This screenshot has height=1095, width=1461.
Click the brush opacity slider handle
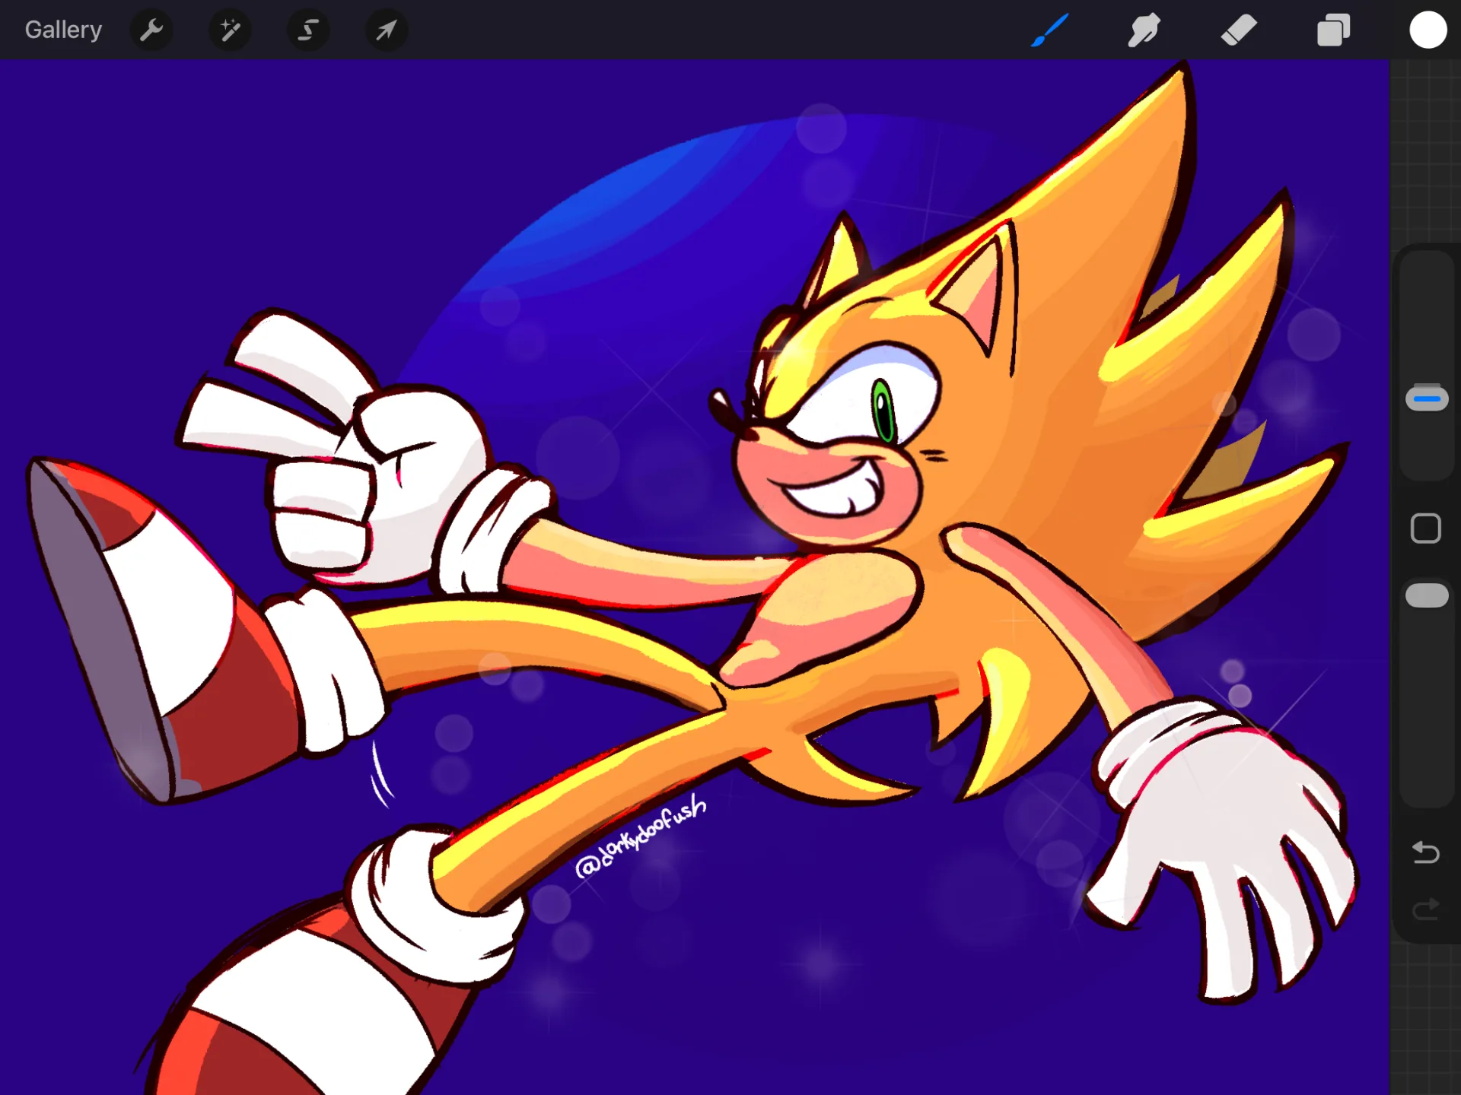point(1427,595)
